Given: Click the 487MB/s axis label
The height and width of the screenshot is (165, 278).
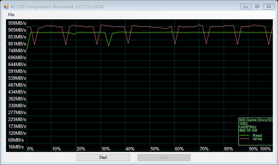Looking at the screenshot, I should tap(17, 85).
